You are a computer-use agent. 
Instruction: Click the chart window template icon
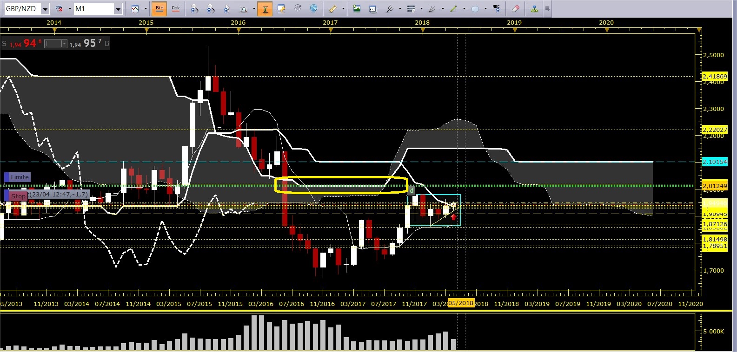click(x=373, y=9)
